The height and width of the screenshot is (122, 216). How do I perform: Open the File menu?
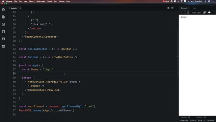(x=16, y=1)
